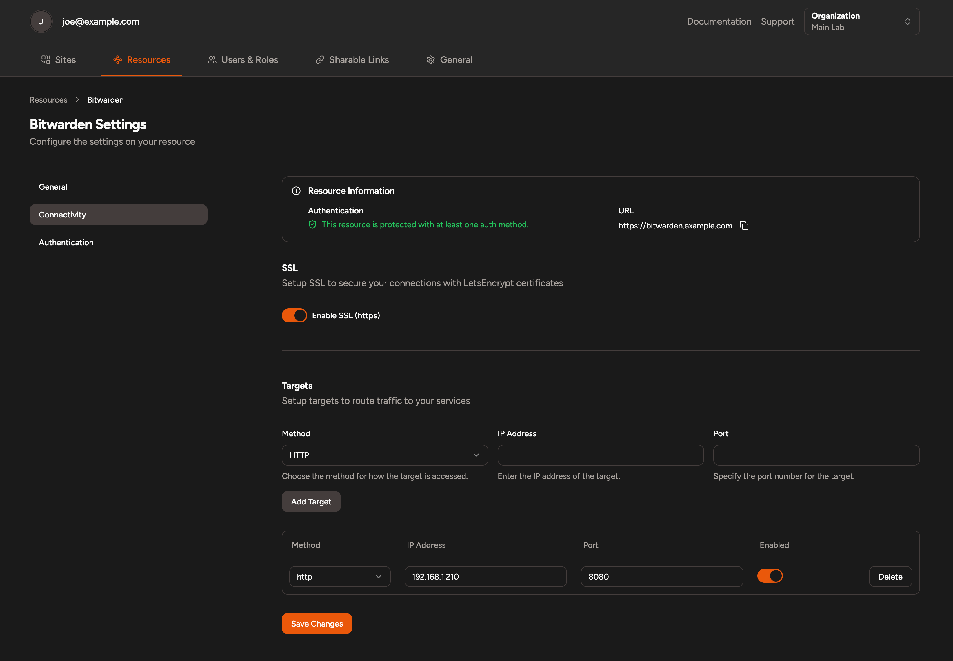Open the Documentation link
Image resolution: width=953 pixels, height=661 pixels.
coord(719,21)
